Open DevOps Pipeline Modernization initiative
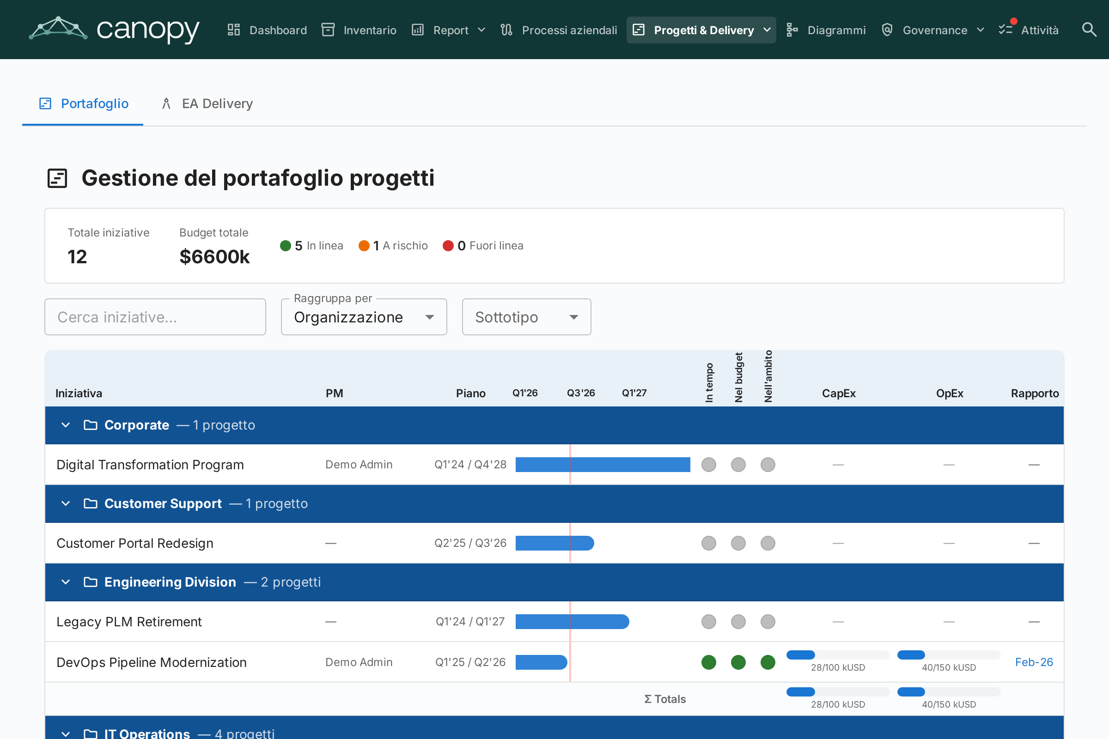The image size is (1109, 739). click(152, 662)
